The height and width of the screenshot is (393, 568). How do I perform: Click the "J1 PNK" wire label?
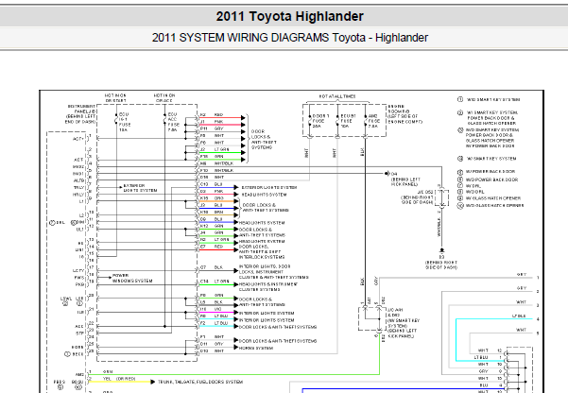212,122
